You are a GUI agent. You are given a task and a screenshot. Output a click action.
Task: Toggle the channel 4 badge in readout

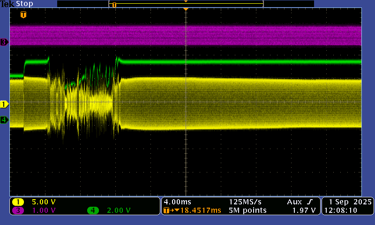[x=93, y=210]
